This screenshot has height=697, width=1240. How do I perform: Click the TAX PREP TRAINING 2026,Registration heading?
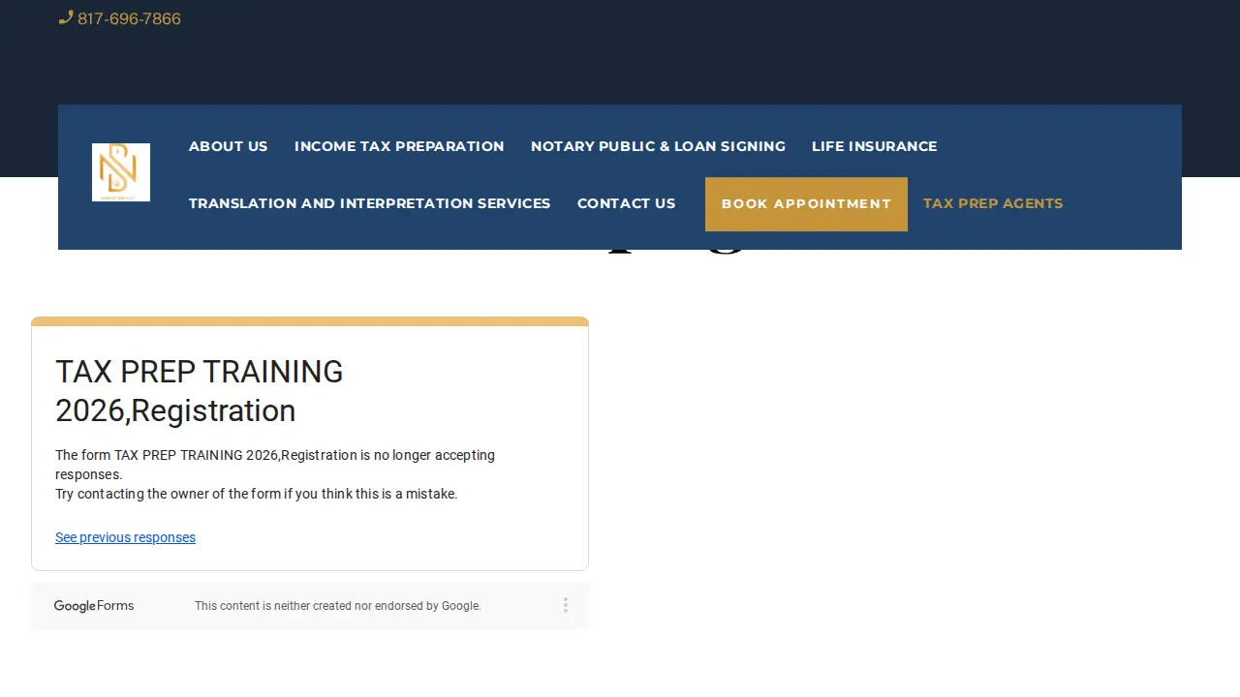click(200, 391)
